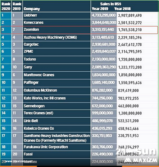This screenshot has width=159, height=167.
Task: Select Tadano 2018 sales 1,720,000,000
Action: click(x=130, y=60)
